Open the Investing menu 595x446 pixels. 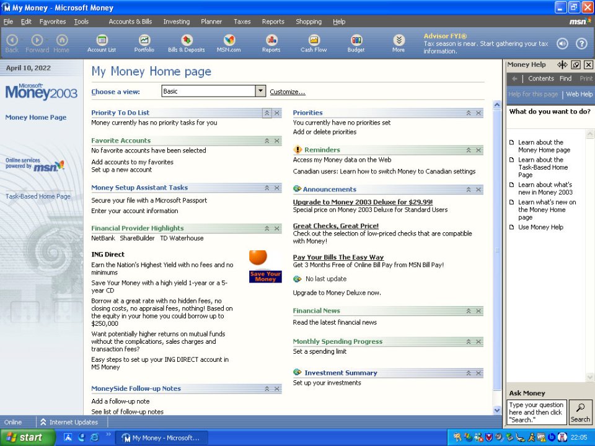pos(177,22)
